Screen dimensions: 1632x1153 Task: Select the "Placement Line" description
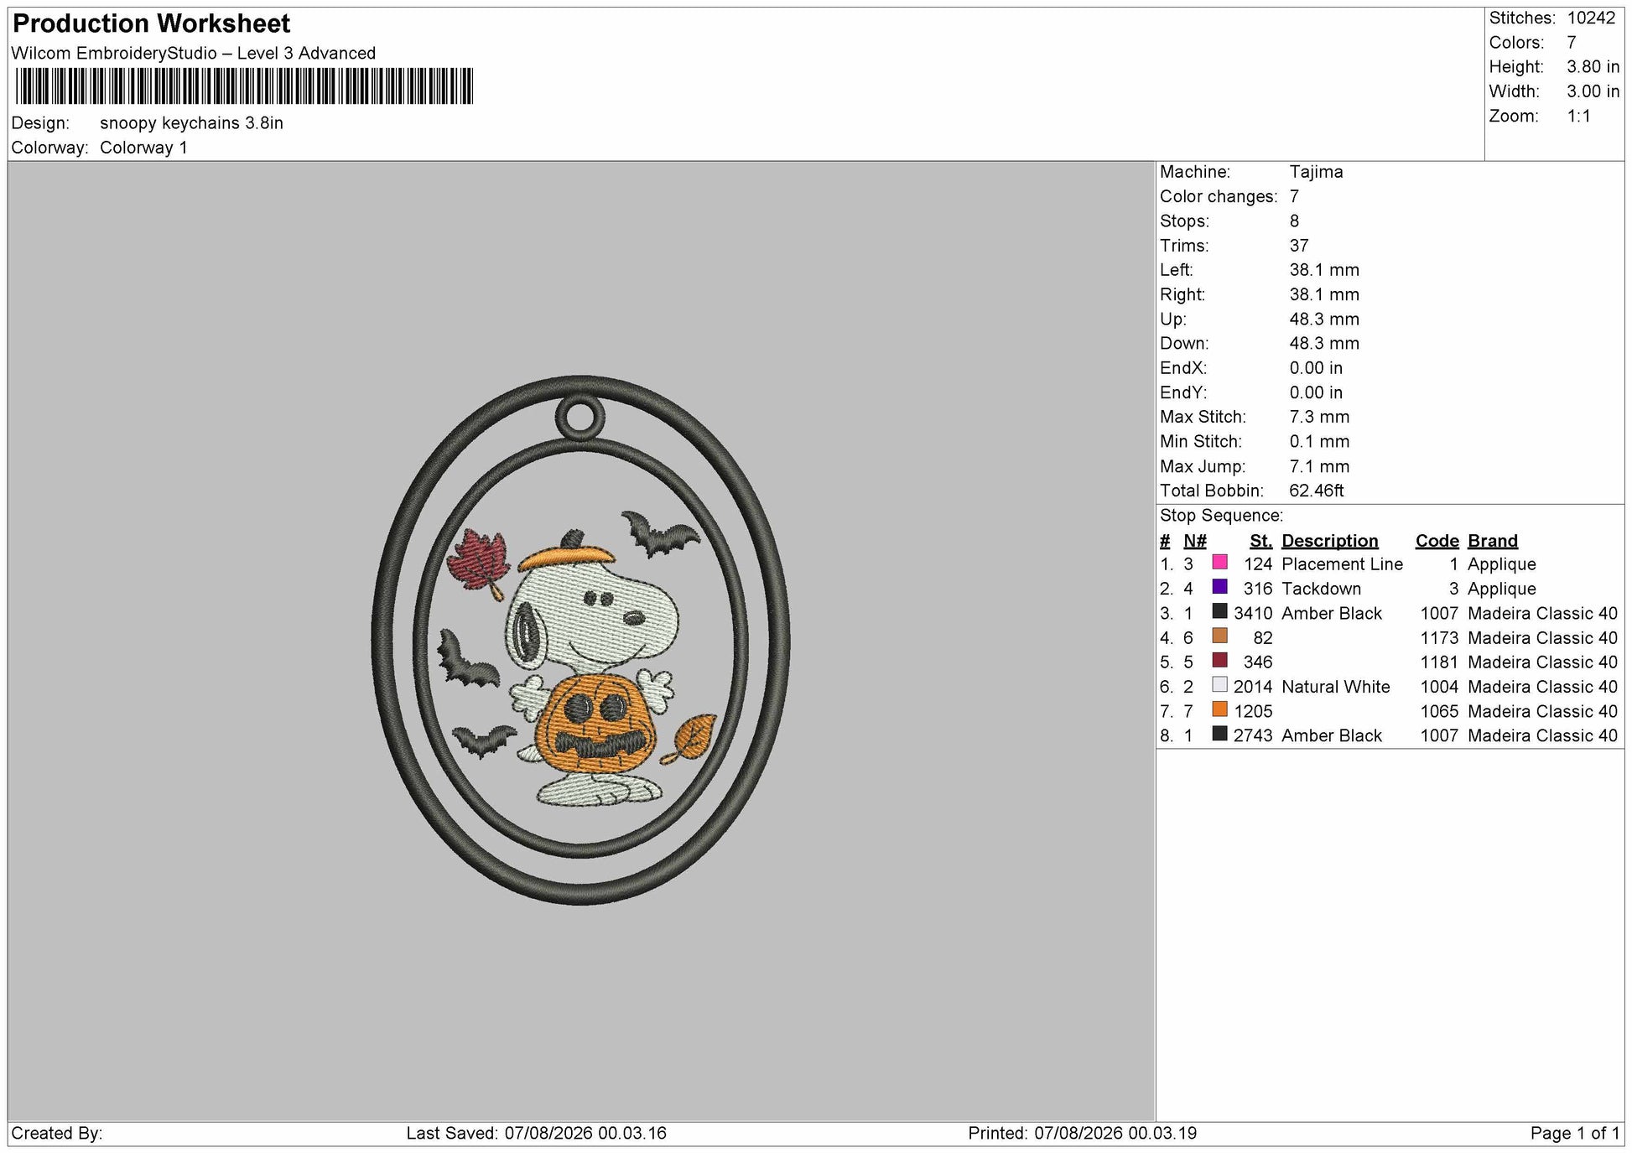pyautogui.click(x=1342, y=565)
